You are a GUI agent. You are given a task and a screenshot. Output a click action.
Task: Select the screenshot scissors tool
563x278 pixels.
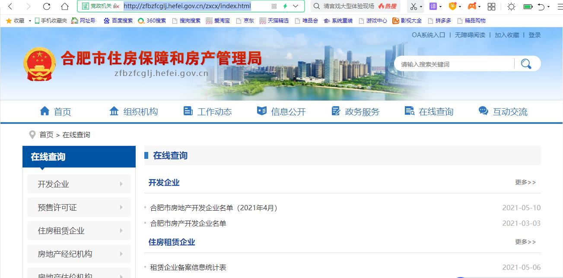414,6
